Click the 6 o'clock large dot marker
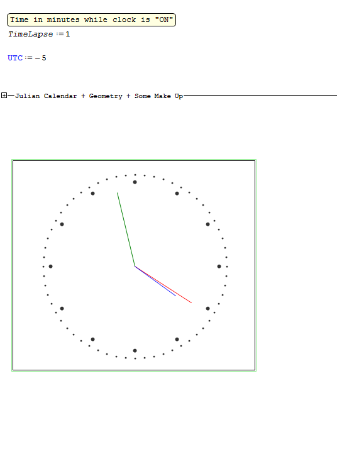The width and height of the screenshot is (337, 454). [135, 351]
